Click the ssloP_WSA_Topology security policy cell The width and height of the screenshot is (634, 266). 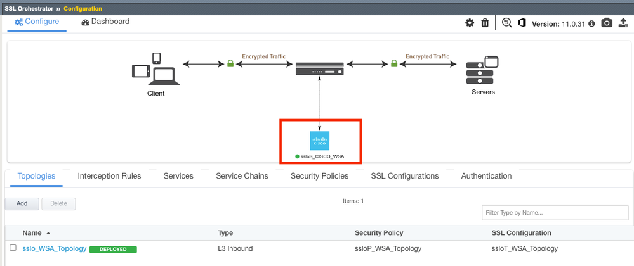tap(388, 249)
